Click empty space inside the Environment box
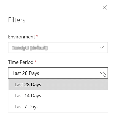Screen dimensions: 114x115 [x=74, y=48]
